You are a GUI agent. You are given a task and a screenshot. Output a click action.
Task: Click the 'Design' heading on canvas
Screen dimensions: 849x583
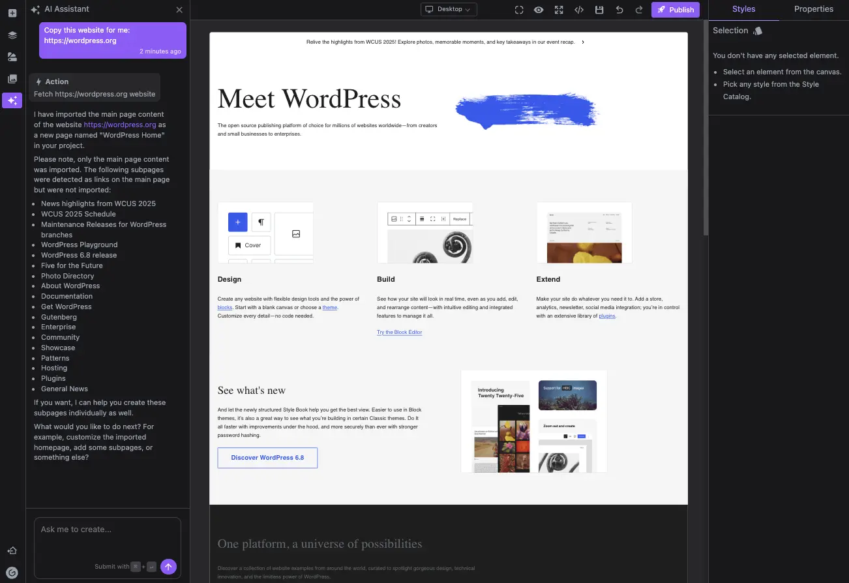pyautogui.click(x=230, y=279)
